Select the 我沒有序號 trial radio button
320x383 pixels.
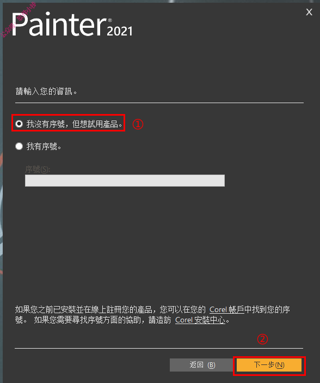pos(19,124)
